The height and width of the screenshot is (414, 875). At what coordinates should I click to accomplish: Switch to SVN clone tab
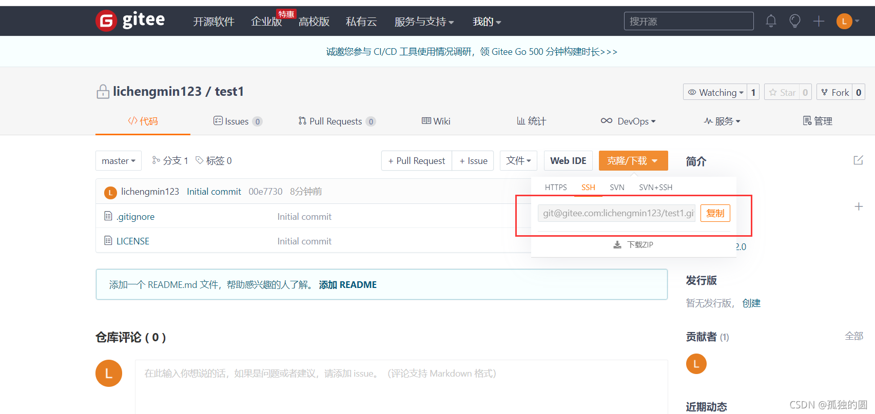(x=617, y=188)
